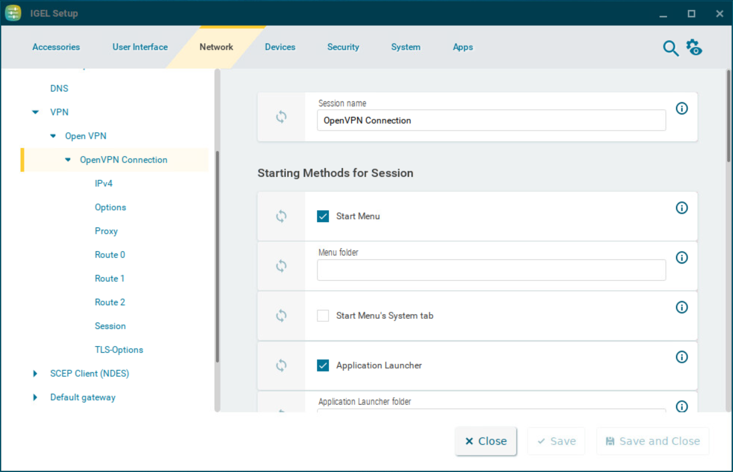Enable Start Menu's System tab checkbox

click(323, 316)
